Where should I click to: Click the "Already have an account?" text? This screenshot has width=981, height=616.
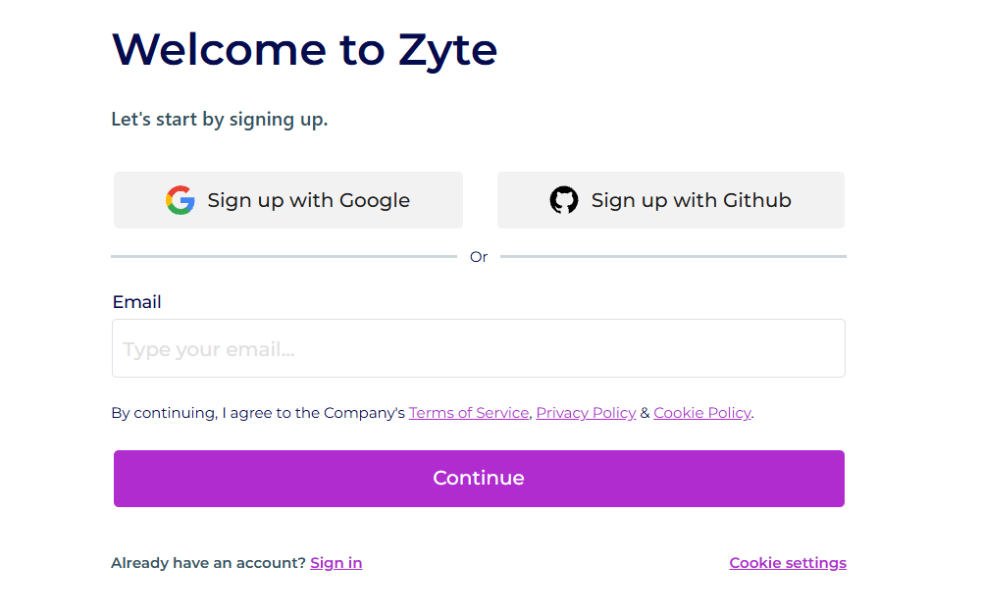point(208,563)
